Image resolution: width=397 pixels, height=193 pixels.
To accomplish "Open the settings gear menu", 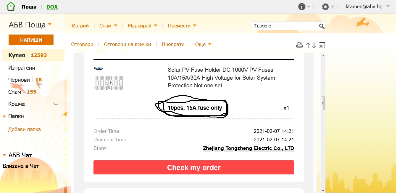I will pos(325,7).
